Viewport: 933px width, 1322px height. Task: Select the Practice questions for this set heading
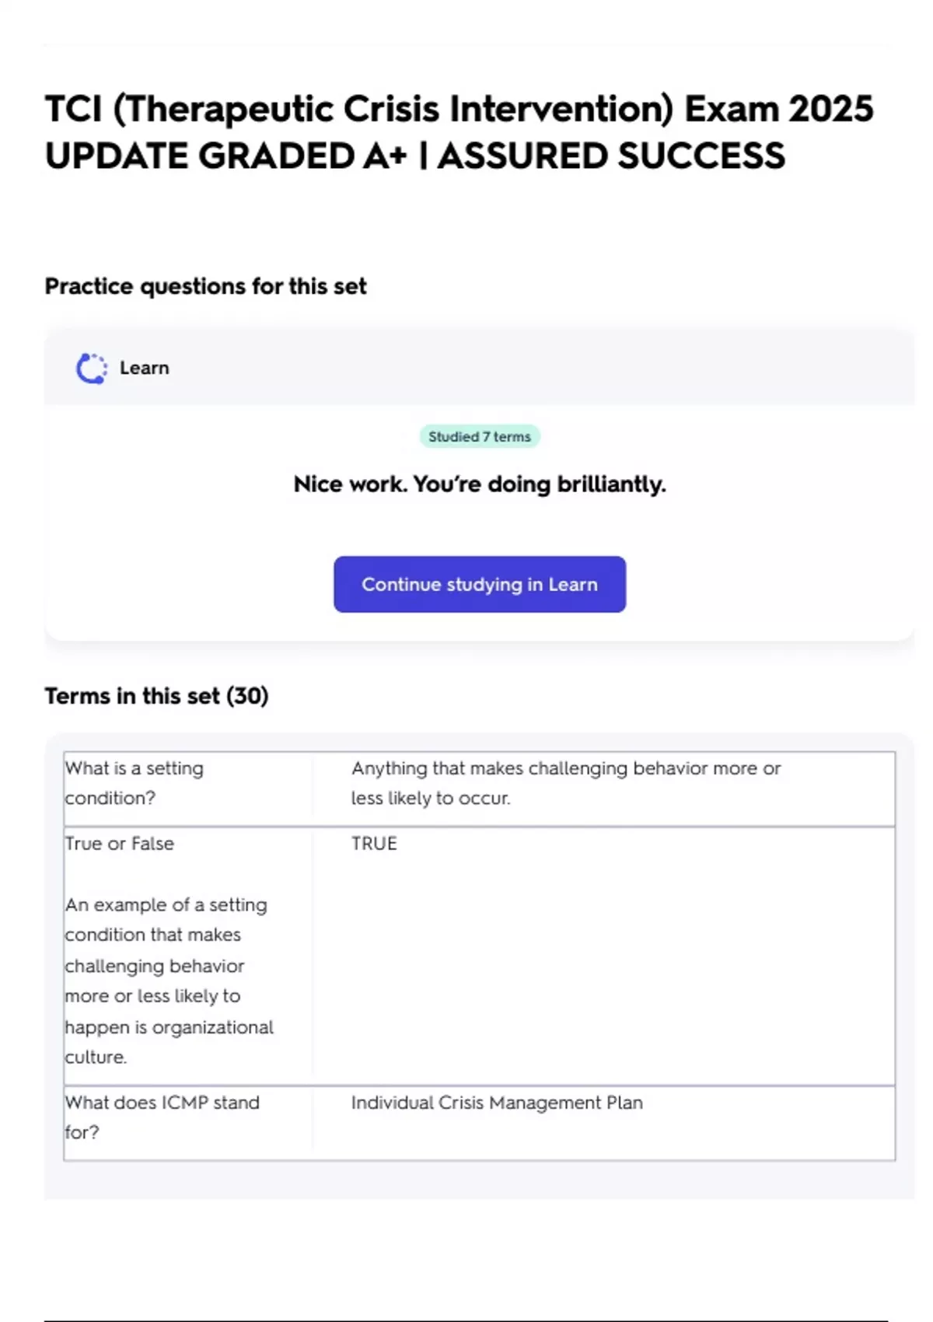(205, 286)
